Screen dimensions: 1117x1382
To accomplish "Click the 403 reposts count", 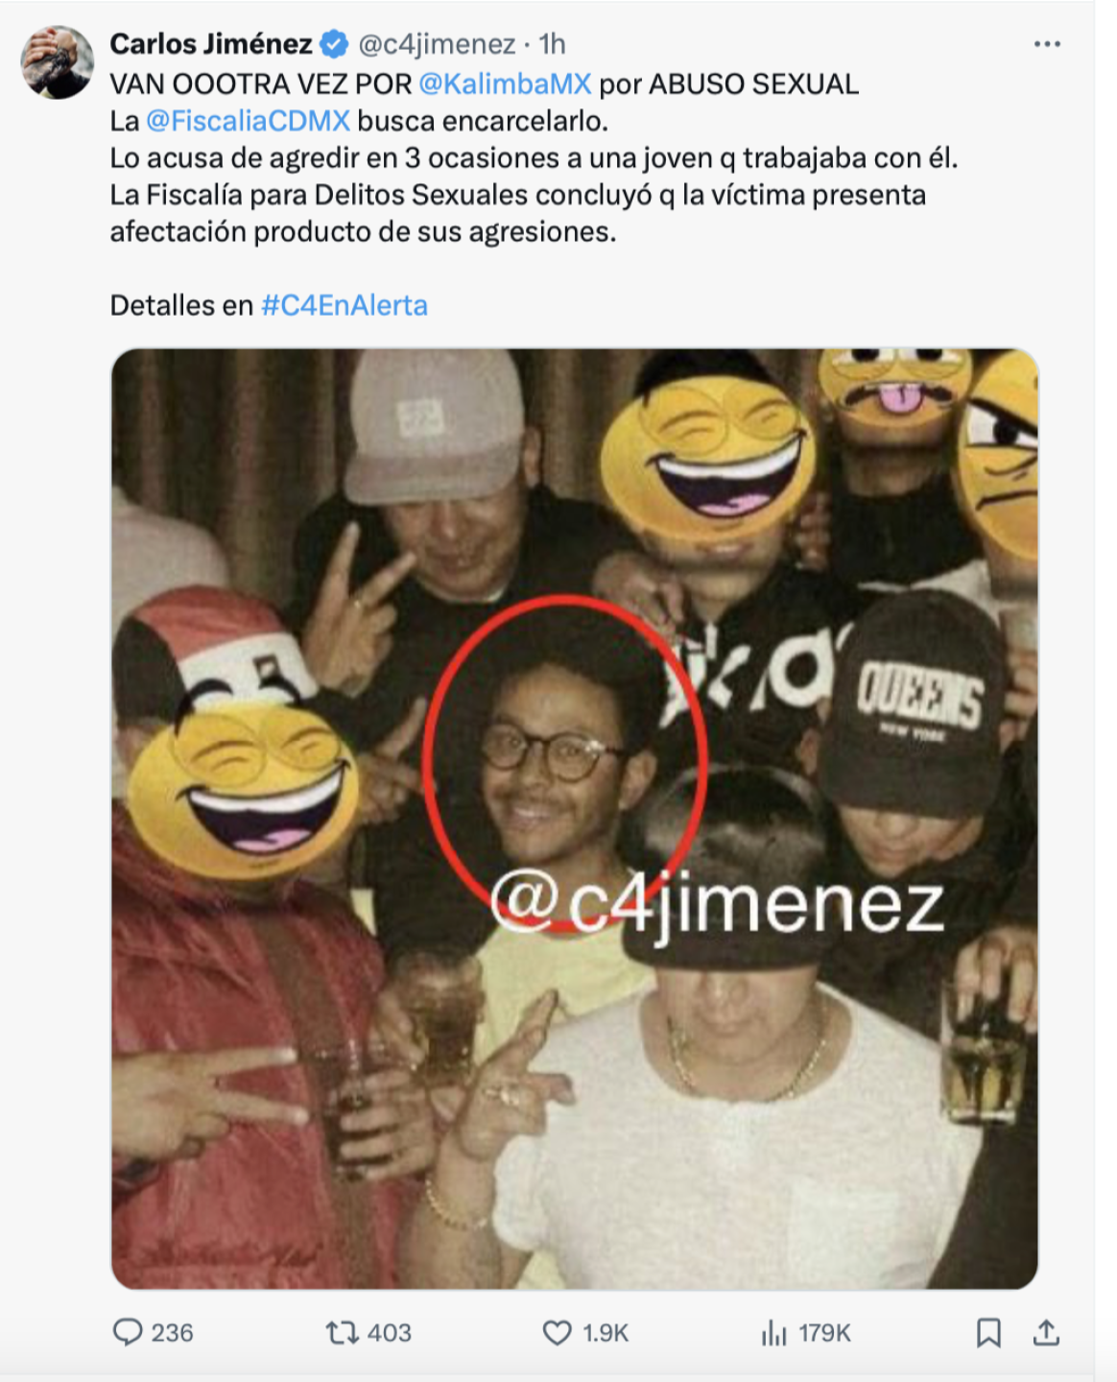I will (389, 1333).
